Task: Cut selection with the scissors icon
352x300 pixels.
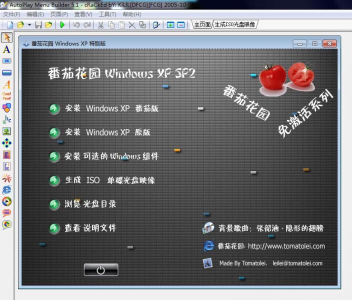Action: tap(100, 25)
